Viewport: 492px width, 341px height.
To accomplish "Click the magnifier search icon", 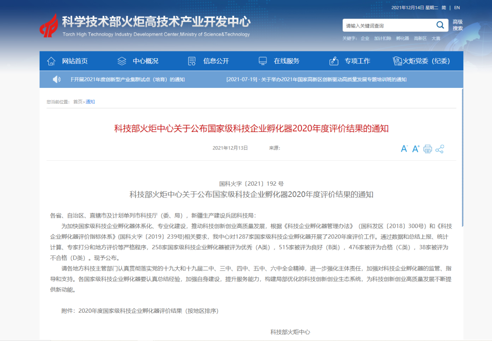I will (x=440, y=25).
